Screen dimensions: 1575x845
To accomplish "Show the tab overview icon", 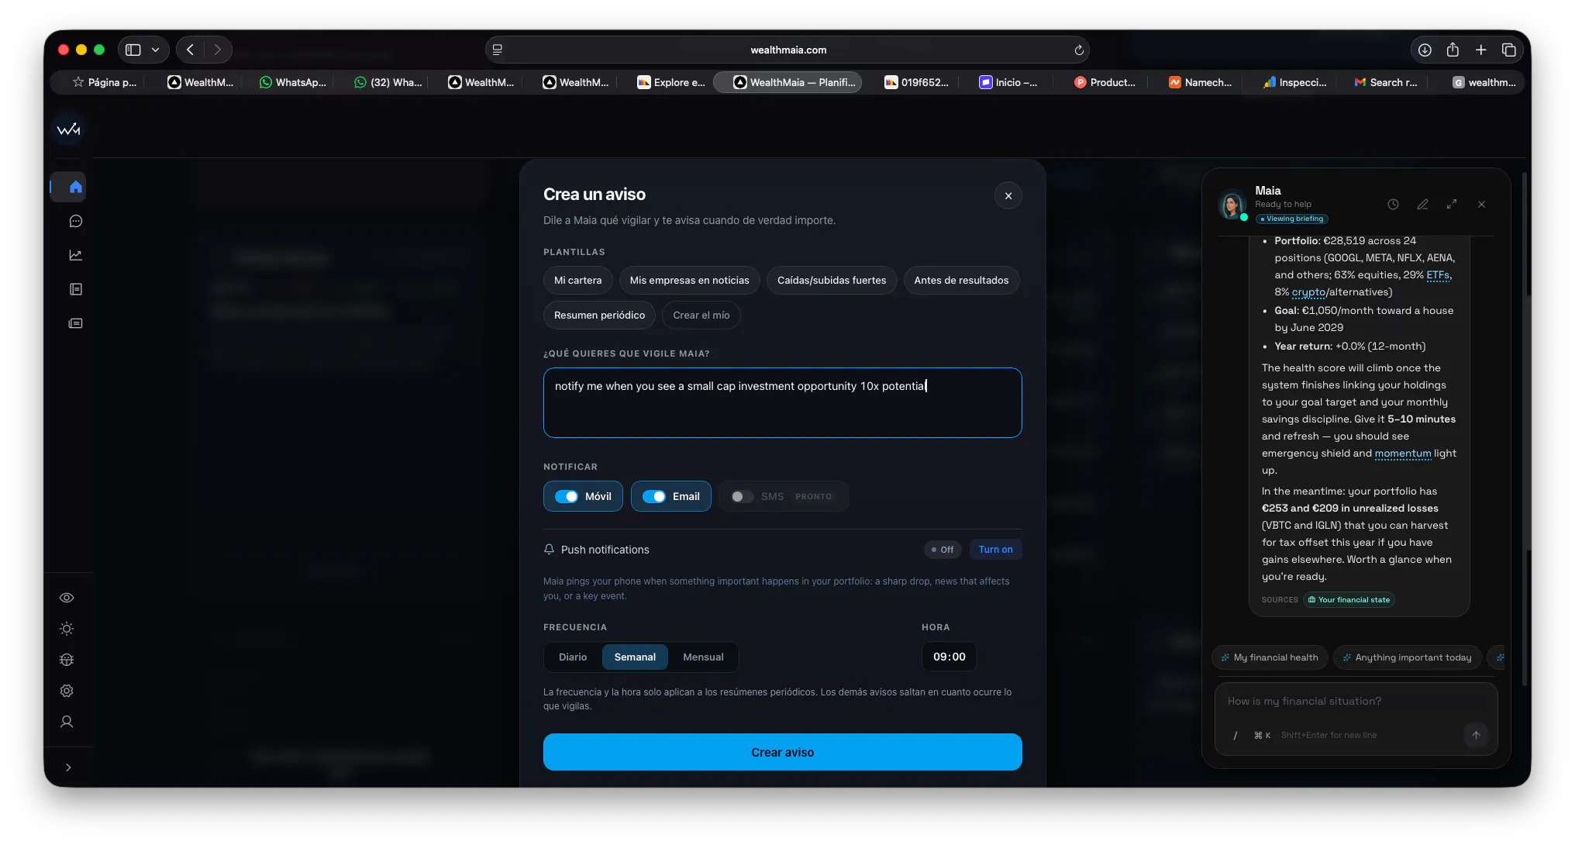I will pyautogui.click(x=1508, y=50).
